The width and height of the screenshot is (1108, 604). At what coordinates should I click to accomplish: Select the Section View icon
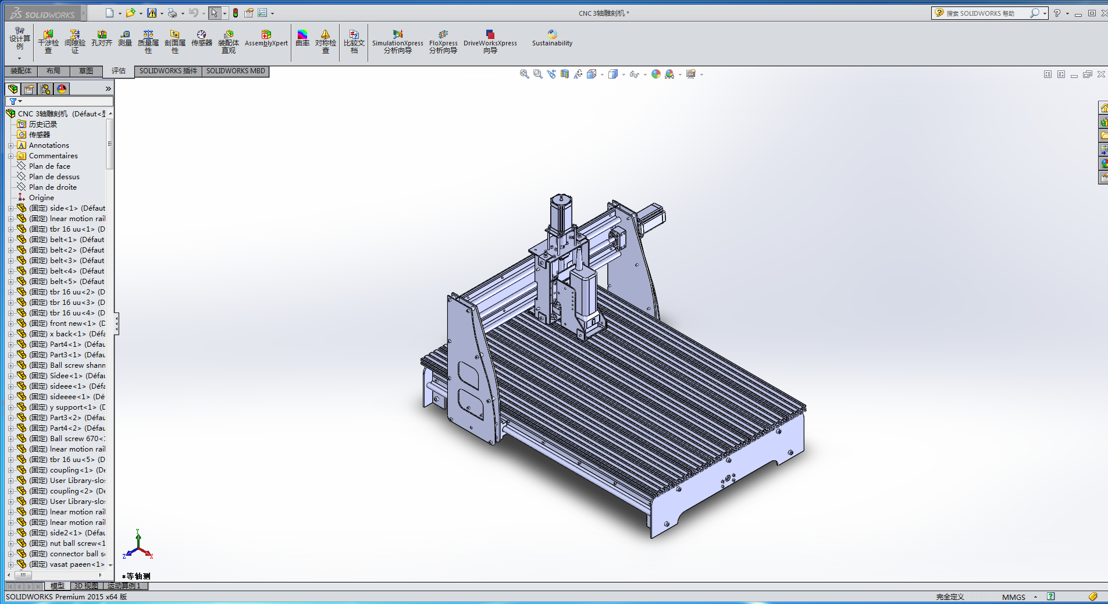pyautogui.click(x=564, y=74)
